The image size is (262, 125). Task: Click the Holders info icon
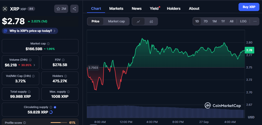(x=65, y=76)
